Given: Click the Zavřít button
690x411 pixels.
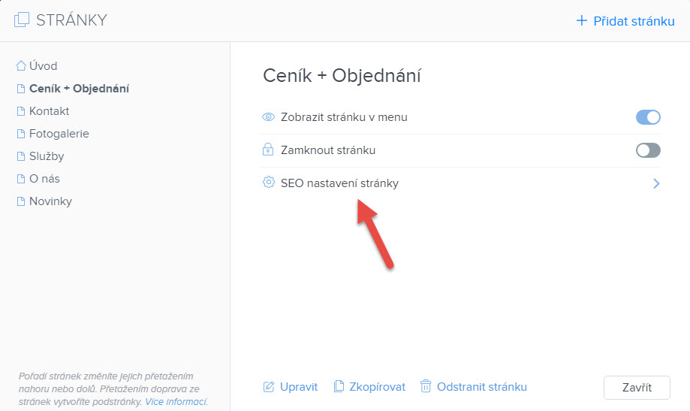Looking at the screenshot, I should point(637,387).
